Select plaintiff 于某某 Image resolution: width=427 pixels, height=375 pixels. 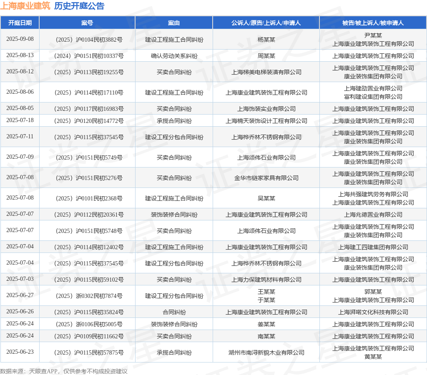pyautogui.click(x=266, y=300)
